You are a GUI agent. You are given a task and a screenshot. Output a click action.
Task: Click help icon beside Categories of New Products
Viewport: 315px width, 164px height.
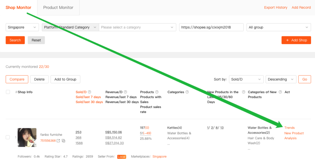[x=280, y=92]
